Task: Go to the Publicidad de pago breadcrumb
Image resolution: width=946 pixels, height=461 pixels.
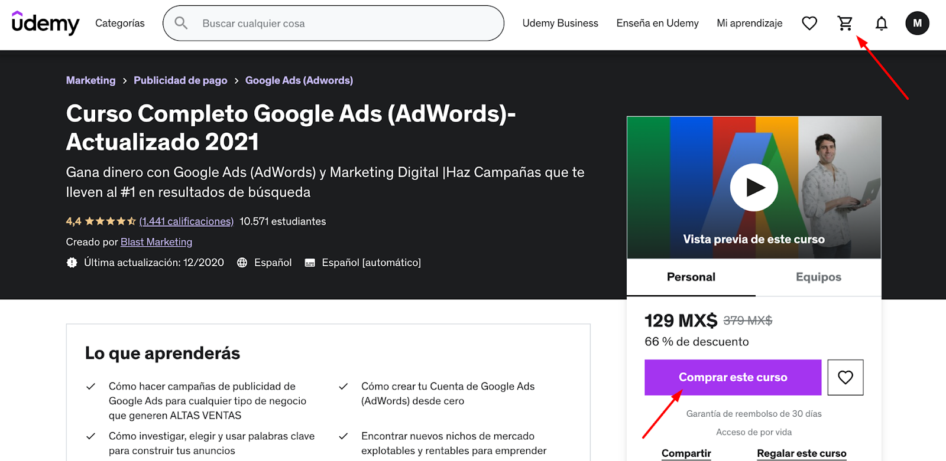Action: coord(180,80)
